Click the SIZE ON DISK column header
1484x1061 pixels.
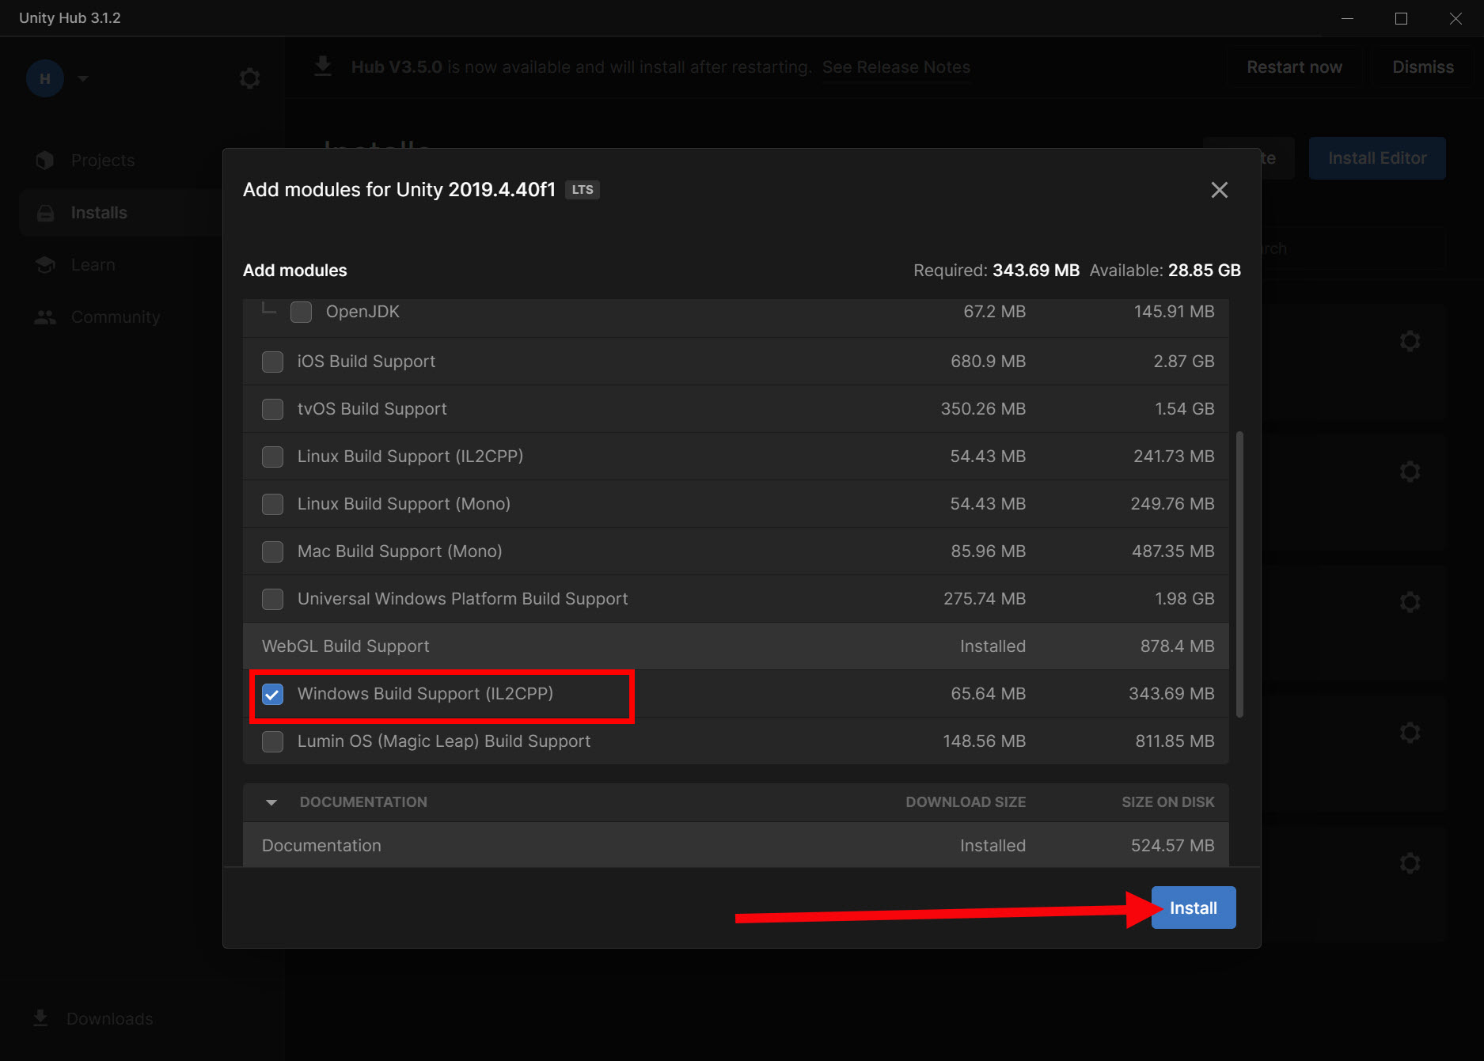[x=1167, y=802]
